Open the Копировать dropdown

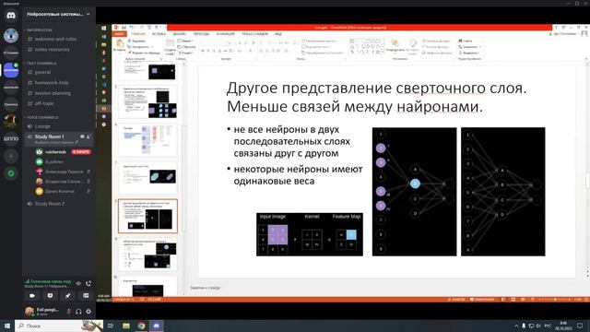140,47
